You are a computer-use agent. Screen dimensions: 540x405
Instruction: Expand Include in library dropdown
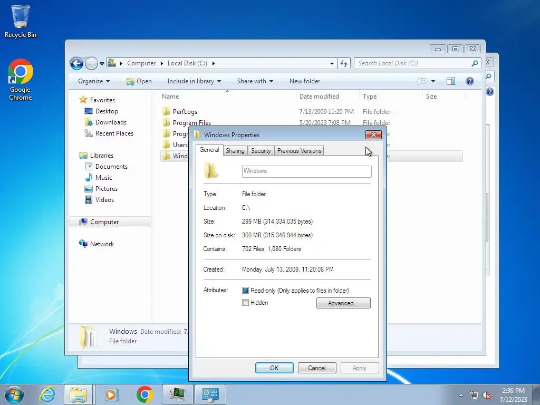click(x=194, y=81)
